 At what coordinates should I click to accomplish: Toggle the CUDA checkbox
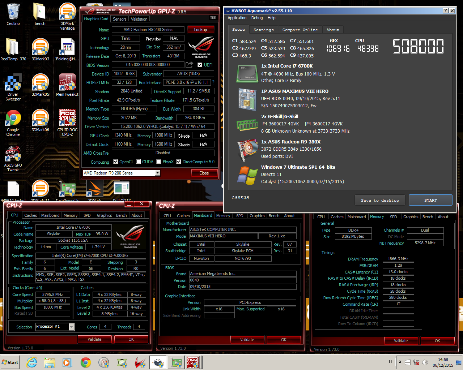coord(139,162)
